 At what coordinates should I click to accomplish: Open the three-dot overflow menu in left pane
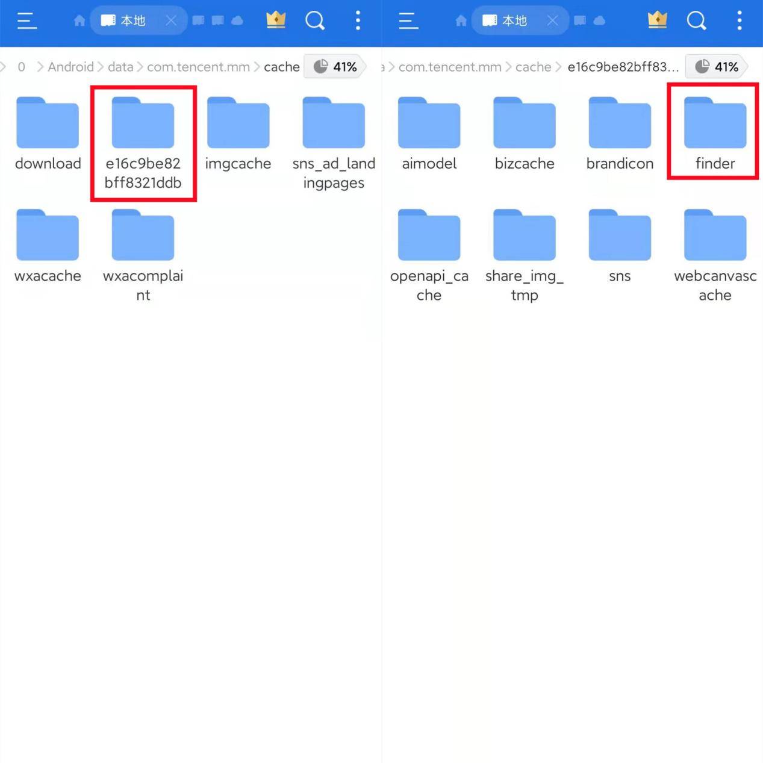click(358, 20)
